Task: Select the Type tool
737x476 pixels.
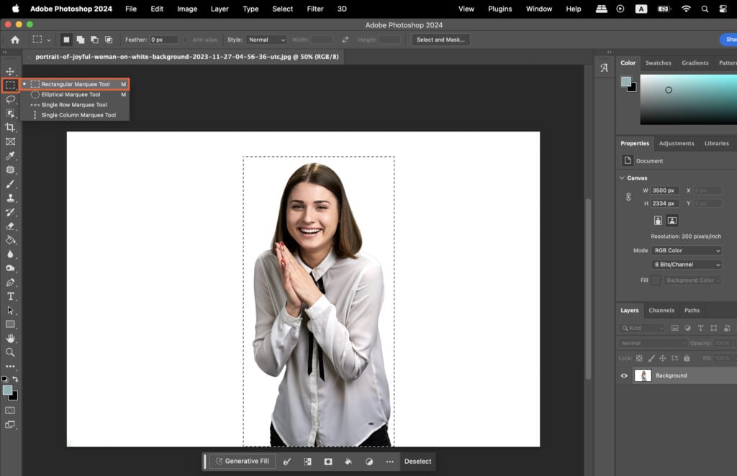Action: pos(11,296)
